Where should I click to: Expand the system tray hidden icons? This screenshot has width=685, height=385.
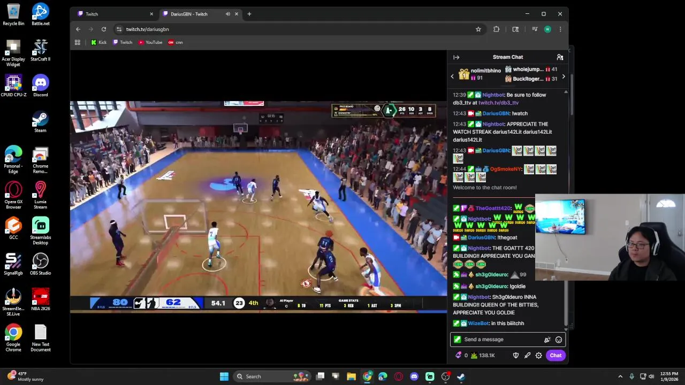pyautogui.click(x=620, y=376)
